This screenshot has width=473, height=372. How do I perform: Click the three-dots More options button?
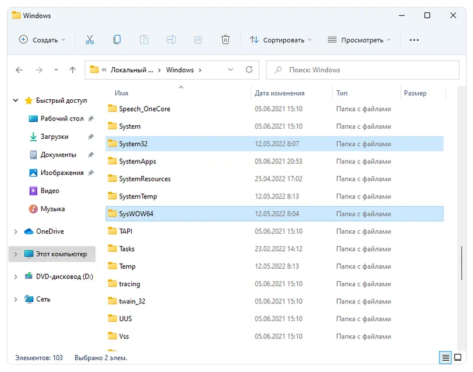click(414, 40)
